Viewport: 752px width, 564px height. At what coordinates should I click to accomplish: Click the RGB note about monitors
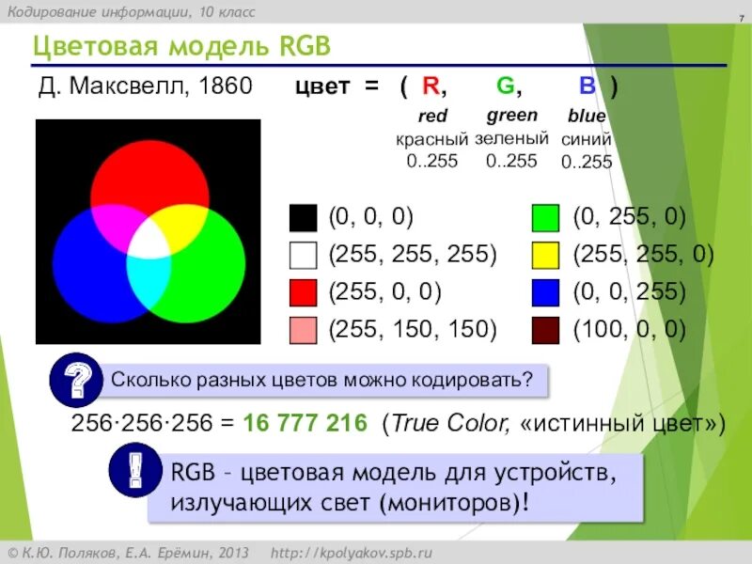(395, 488)
